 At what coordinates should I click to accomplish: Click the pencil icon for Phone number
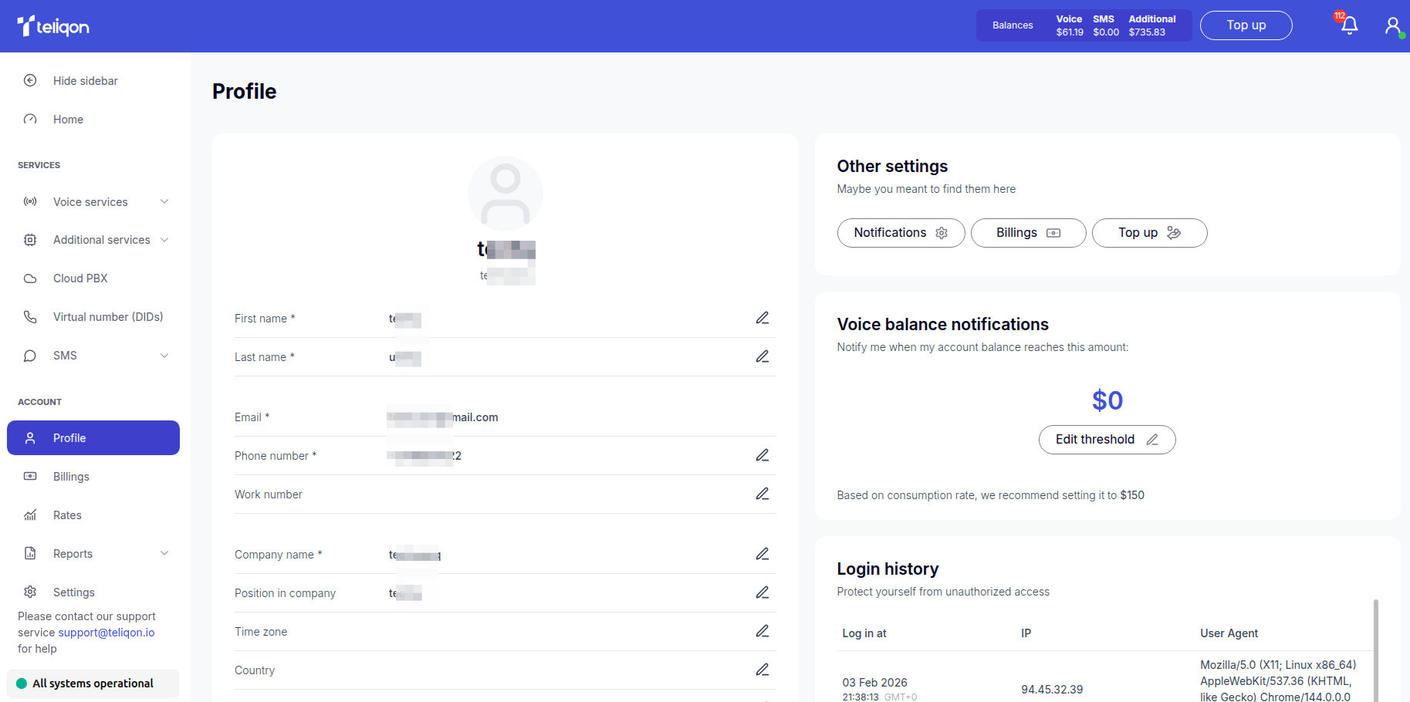click(x=762, y=455)
